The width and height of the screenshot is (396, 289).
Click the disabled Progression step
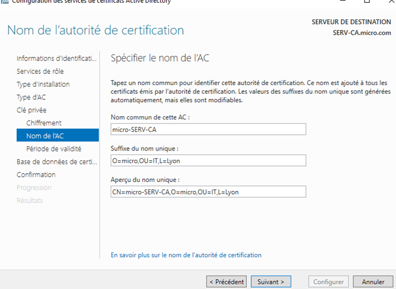34,187
